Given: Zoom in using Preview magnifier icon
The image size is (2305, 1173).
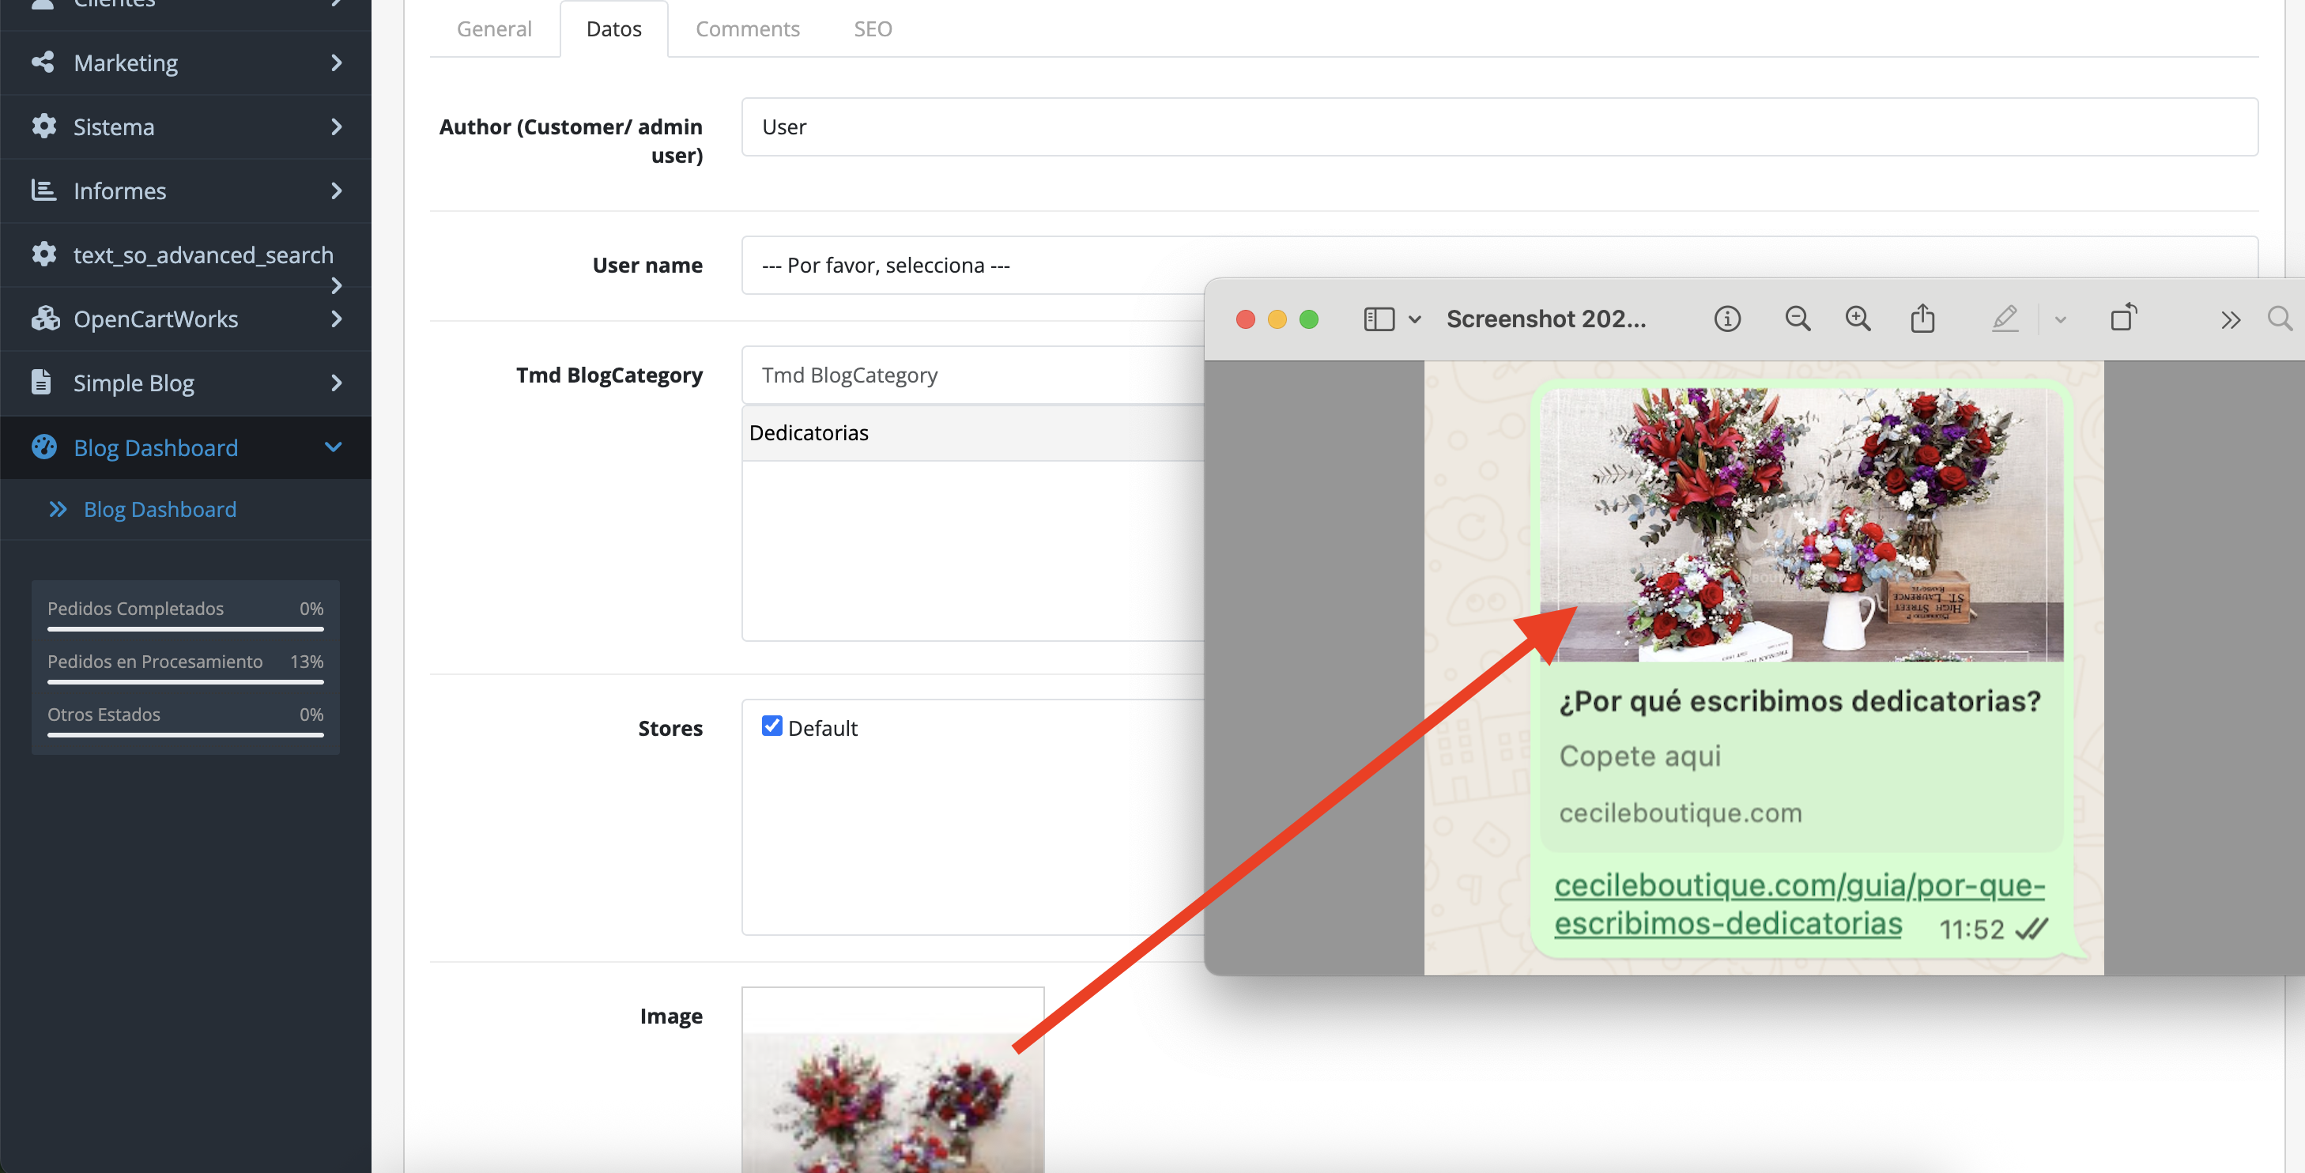Looking at the screenshot, I should [1858, 319].
